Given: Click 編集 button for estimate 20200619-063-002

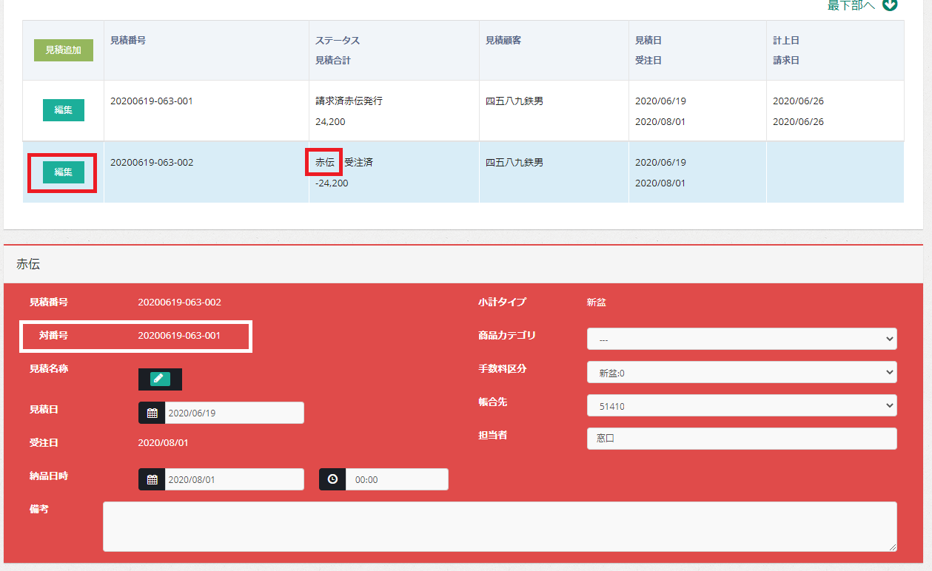Looking at the screenshot, I should tap(63, 172).
